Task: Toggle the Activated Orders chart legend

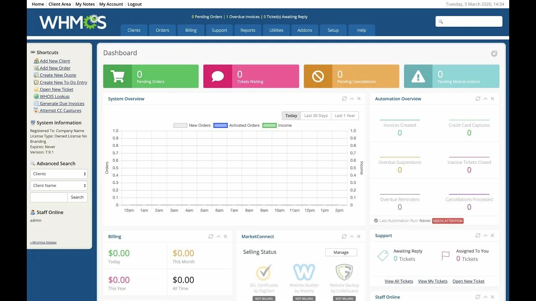Action: [237, 125]
